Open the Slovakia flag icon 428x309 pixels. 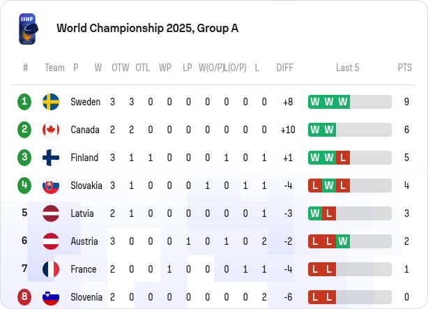click(51, 186)
